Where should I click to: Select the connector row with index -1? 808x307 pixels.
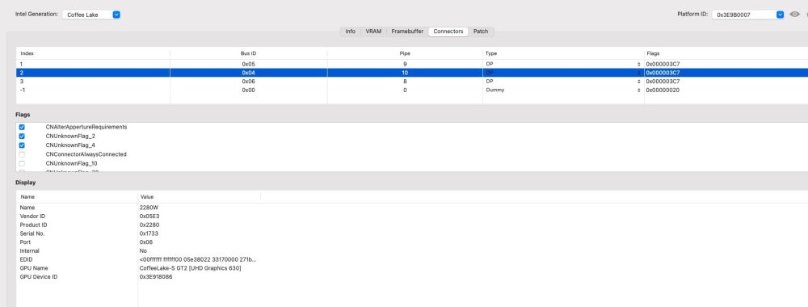tap(412, 90)
